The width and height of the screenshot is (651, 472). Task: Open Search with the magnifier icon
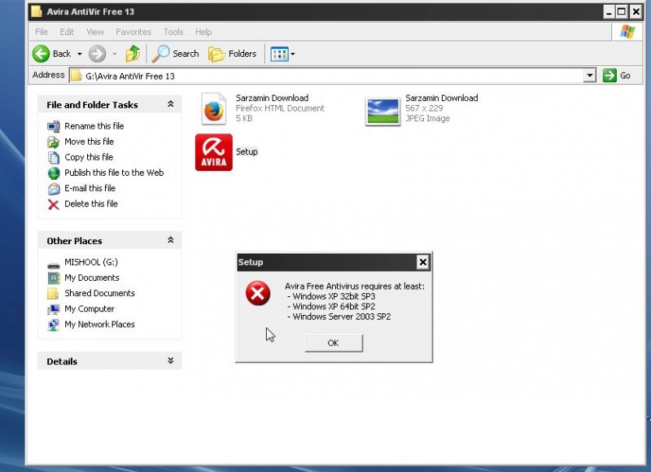point(160,54)
